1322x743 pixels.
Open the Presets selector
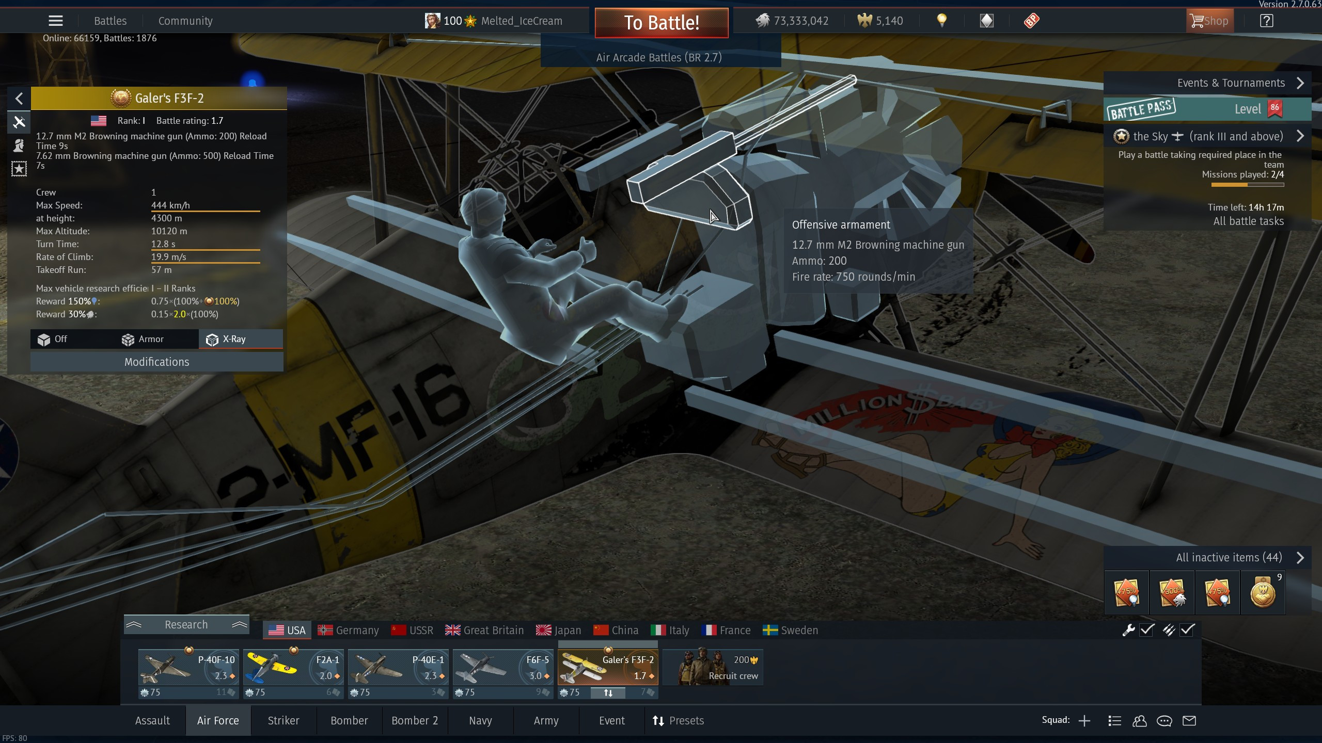coord(678,721)
